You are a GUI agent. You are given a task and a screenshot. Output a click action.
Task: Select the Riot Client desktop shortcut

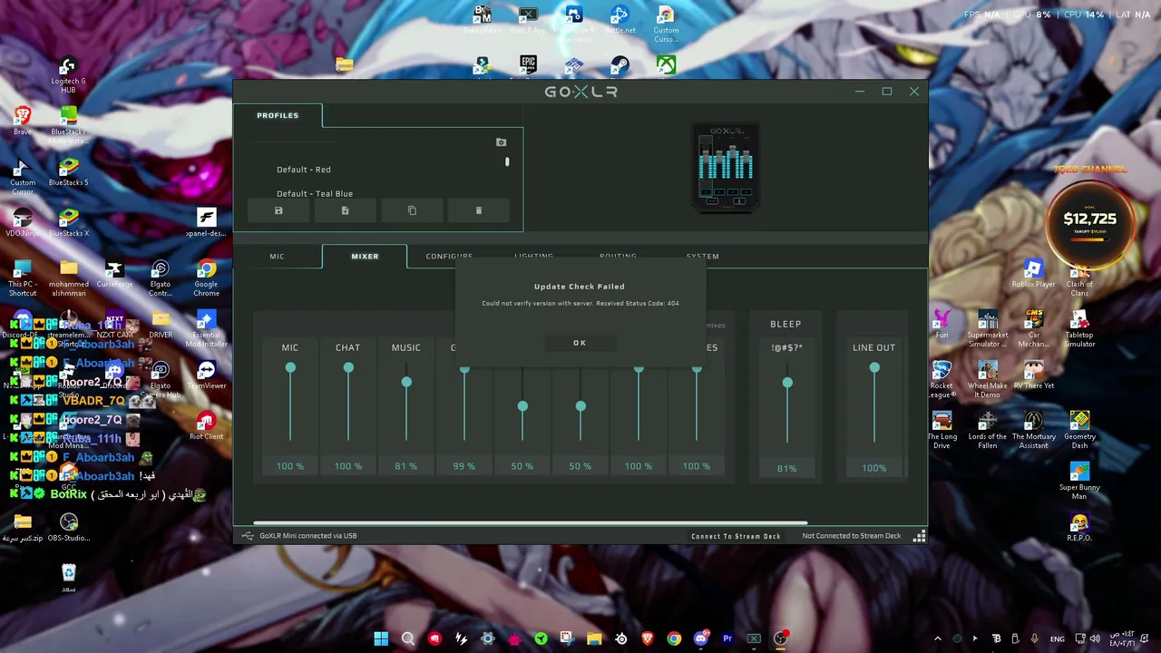[206, 426]
